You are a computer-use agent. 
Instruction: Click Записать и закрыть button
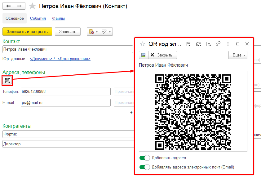[27, 31]
